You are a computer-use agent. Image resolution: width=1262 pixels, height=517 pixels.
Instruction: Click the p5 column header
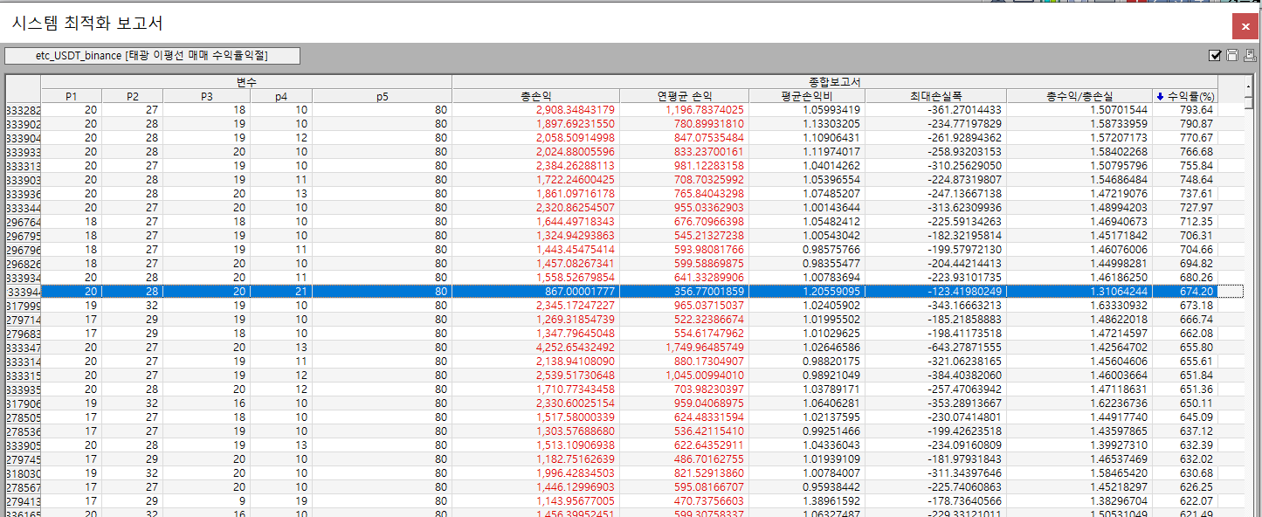point(382,96)
